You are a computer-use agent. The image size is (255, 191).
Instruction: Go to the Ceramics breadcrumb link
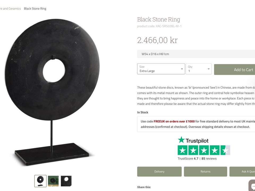11,8
